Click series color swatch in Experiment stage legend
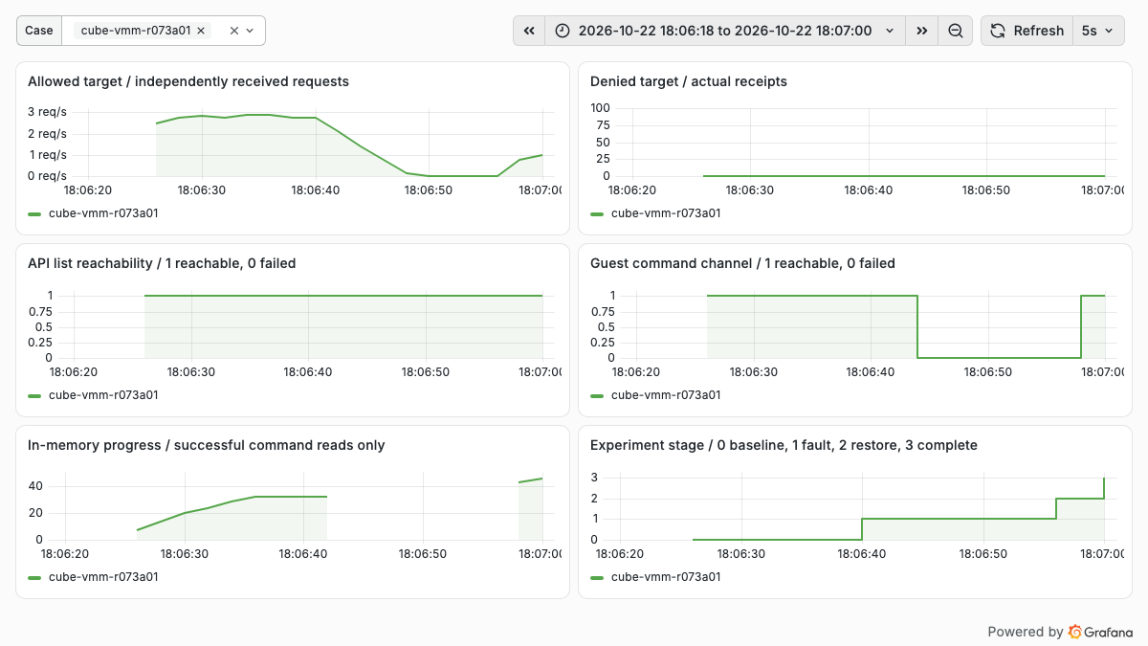 pyautogui.click(x=598, y=578)
